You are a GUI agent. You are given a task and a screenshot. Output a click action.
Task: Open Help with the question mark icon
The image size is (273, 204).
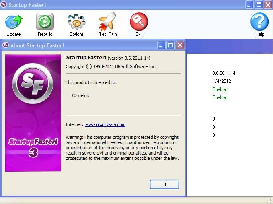click(x=259, y=22)
